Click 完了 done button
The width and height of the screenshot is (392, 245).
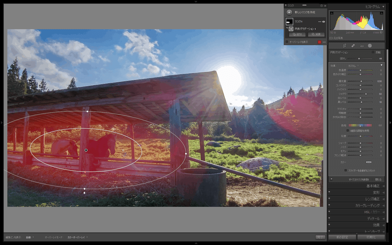pyautogui.click(x=320, y=237)
